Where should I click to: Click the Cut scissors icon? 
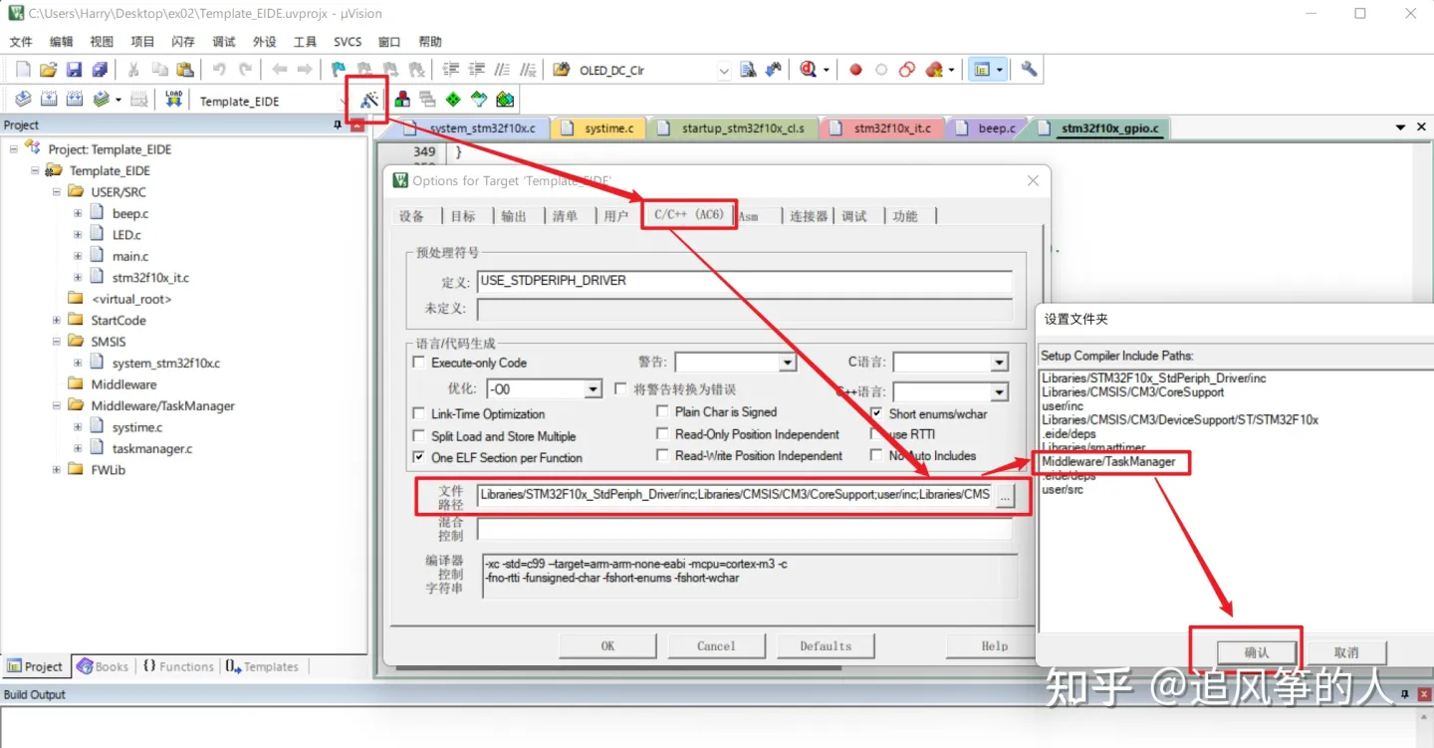point(132,70)
